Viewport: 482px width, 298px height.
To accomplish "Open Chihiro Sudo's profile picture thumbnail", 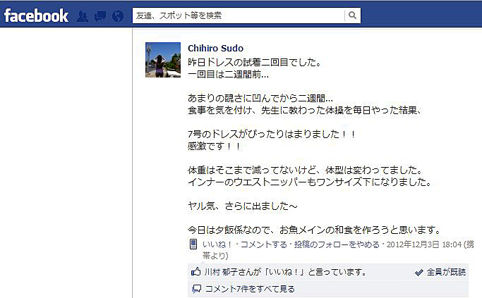I will [x=163, y=60].
